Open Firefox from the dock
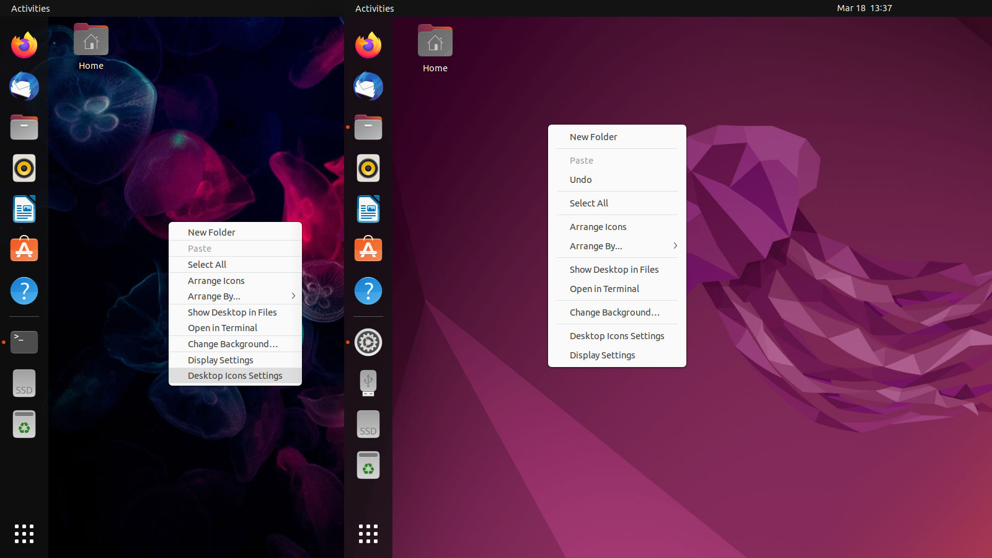The height and width of the screenshot is (558, 992). pyautogui.click(x=24, y=45)
